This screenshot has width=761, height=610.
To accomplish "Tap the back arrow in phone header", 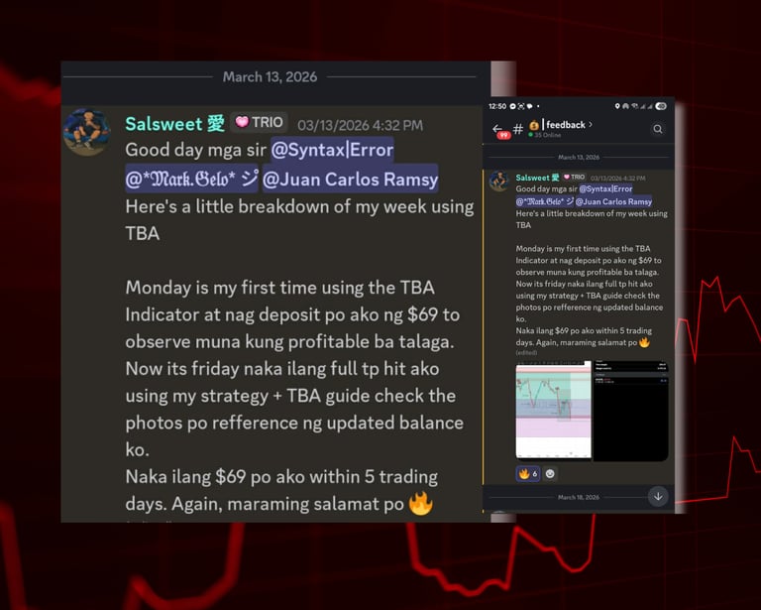I will pos(497,128).
